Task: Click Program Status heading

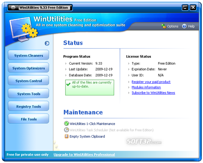Action: click(x=77, y=57)
